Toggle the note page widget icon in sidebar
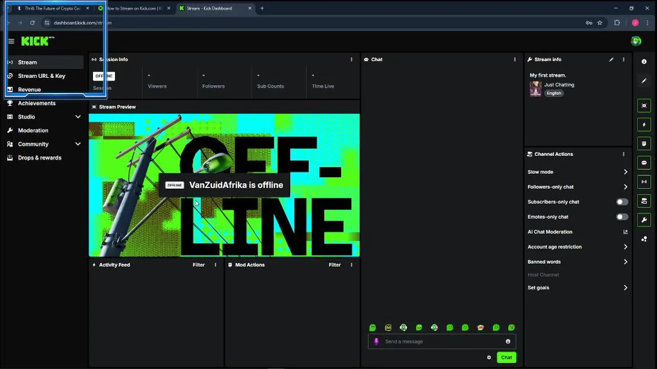Viewport: 657px width, 369px height. click(x=644, y=143)
